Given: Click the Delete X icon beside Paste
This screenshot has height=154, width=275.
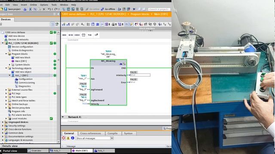Looking at the screenshot, I should coord(44,9).
